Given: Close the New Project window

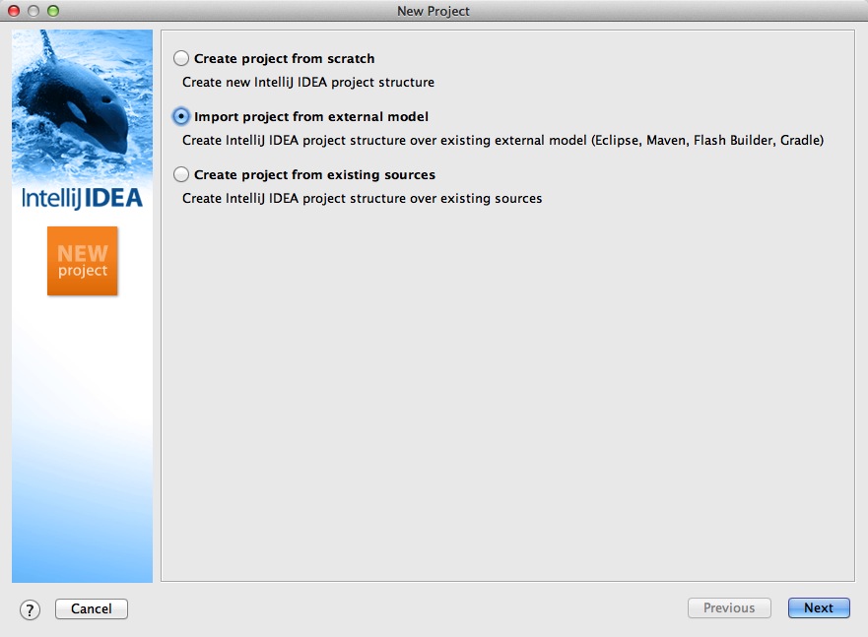Looking at the screenshot, I should coord(15,11).
